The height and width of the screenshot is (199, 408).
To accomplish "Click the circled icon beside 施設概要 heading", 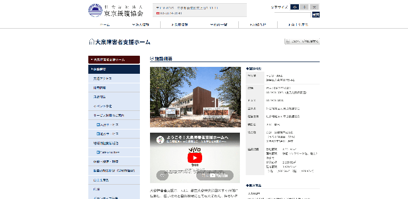I will point(152,58).
